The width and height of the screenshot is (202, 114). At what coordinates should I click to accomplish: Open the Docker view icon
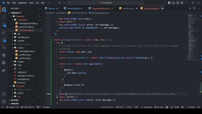pyautogui.click(x=4, y=70)
